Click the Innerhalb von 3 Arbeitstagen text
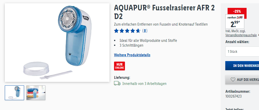This screenshot has width=259, height=110. pos(144,84)
